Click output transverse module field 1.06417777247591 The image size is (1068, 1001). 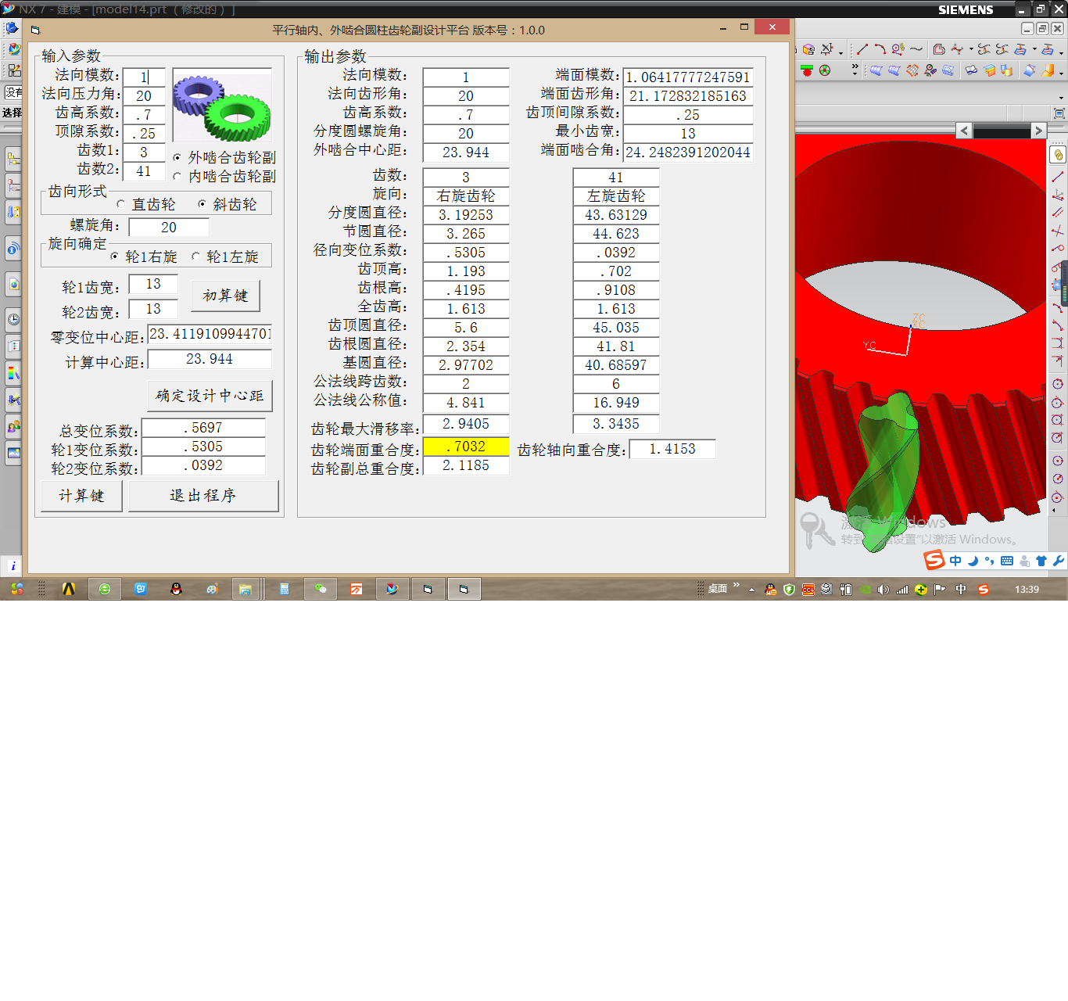(688, 77)
